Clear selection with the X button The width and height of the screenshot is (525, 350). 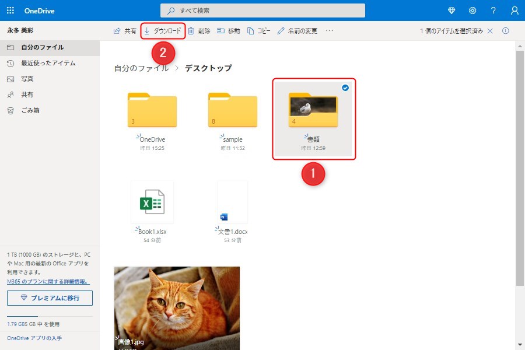[x=490, y=31]
